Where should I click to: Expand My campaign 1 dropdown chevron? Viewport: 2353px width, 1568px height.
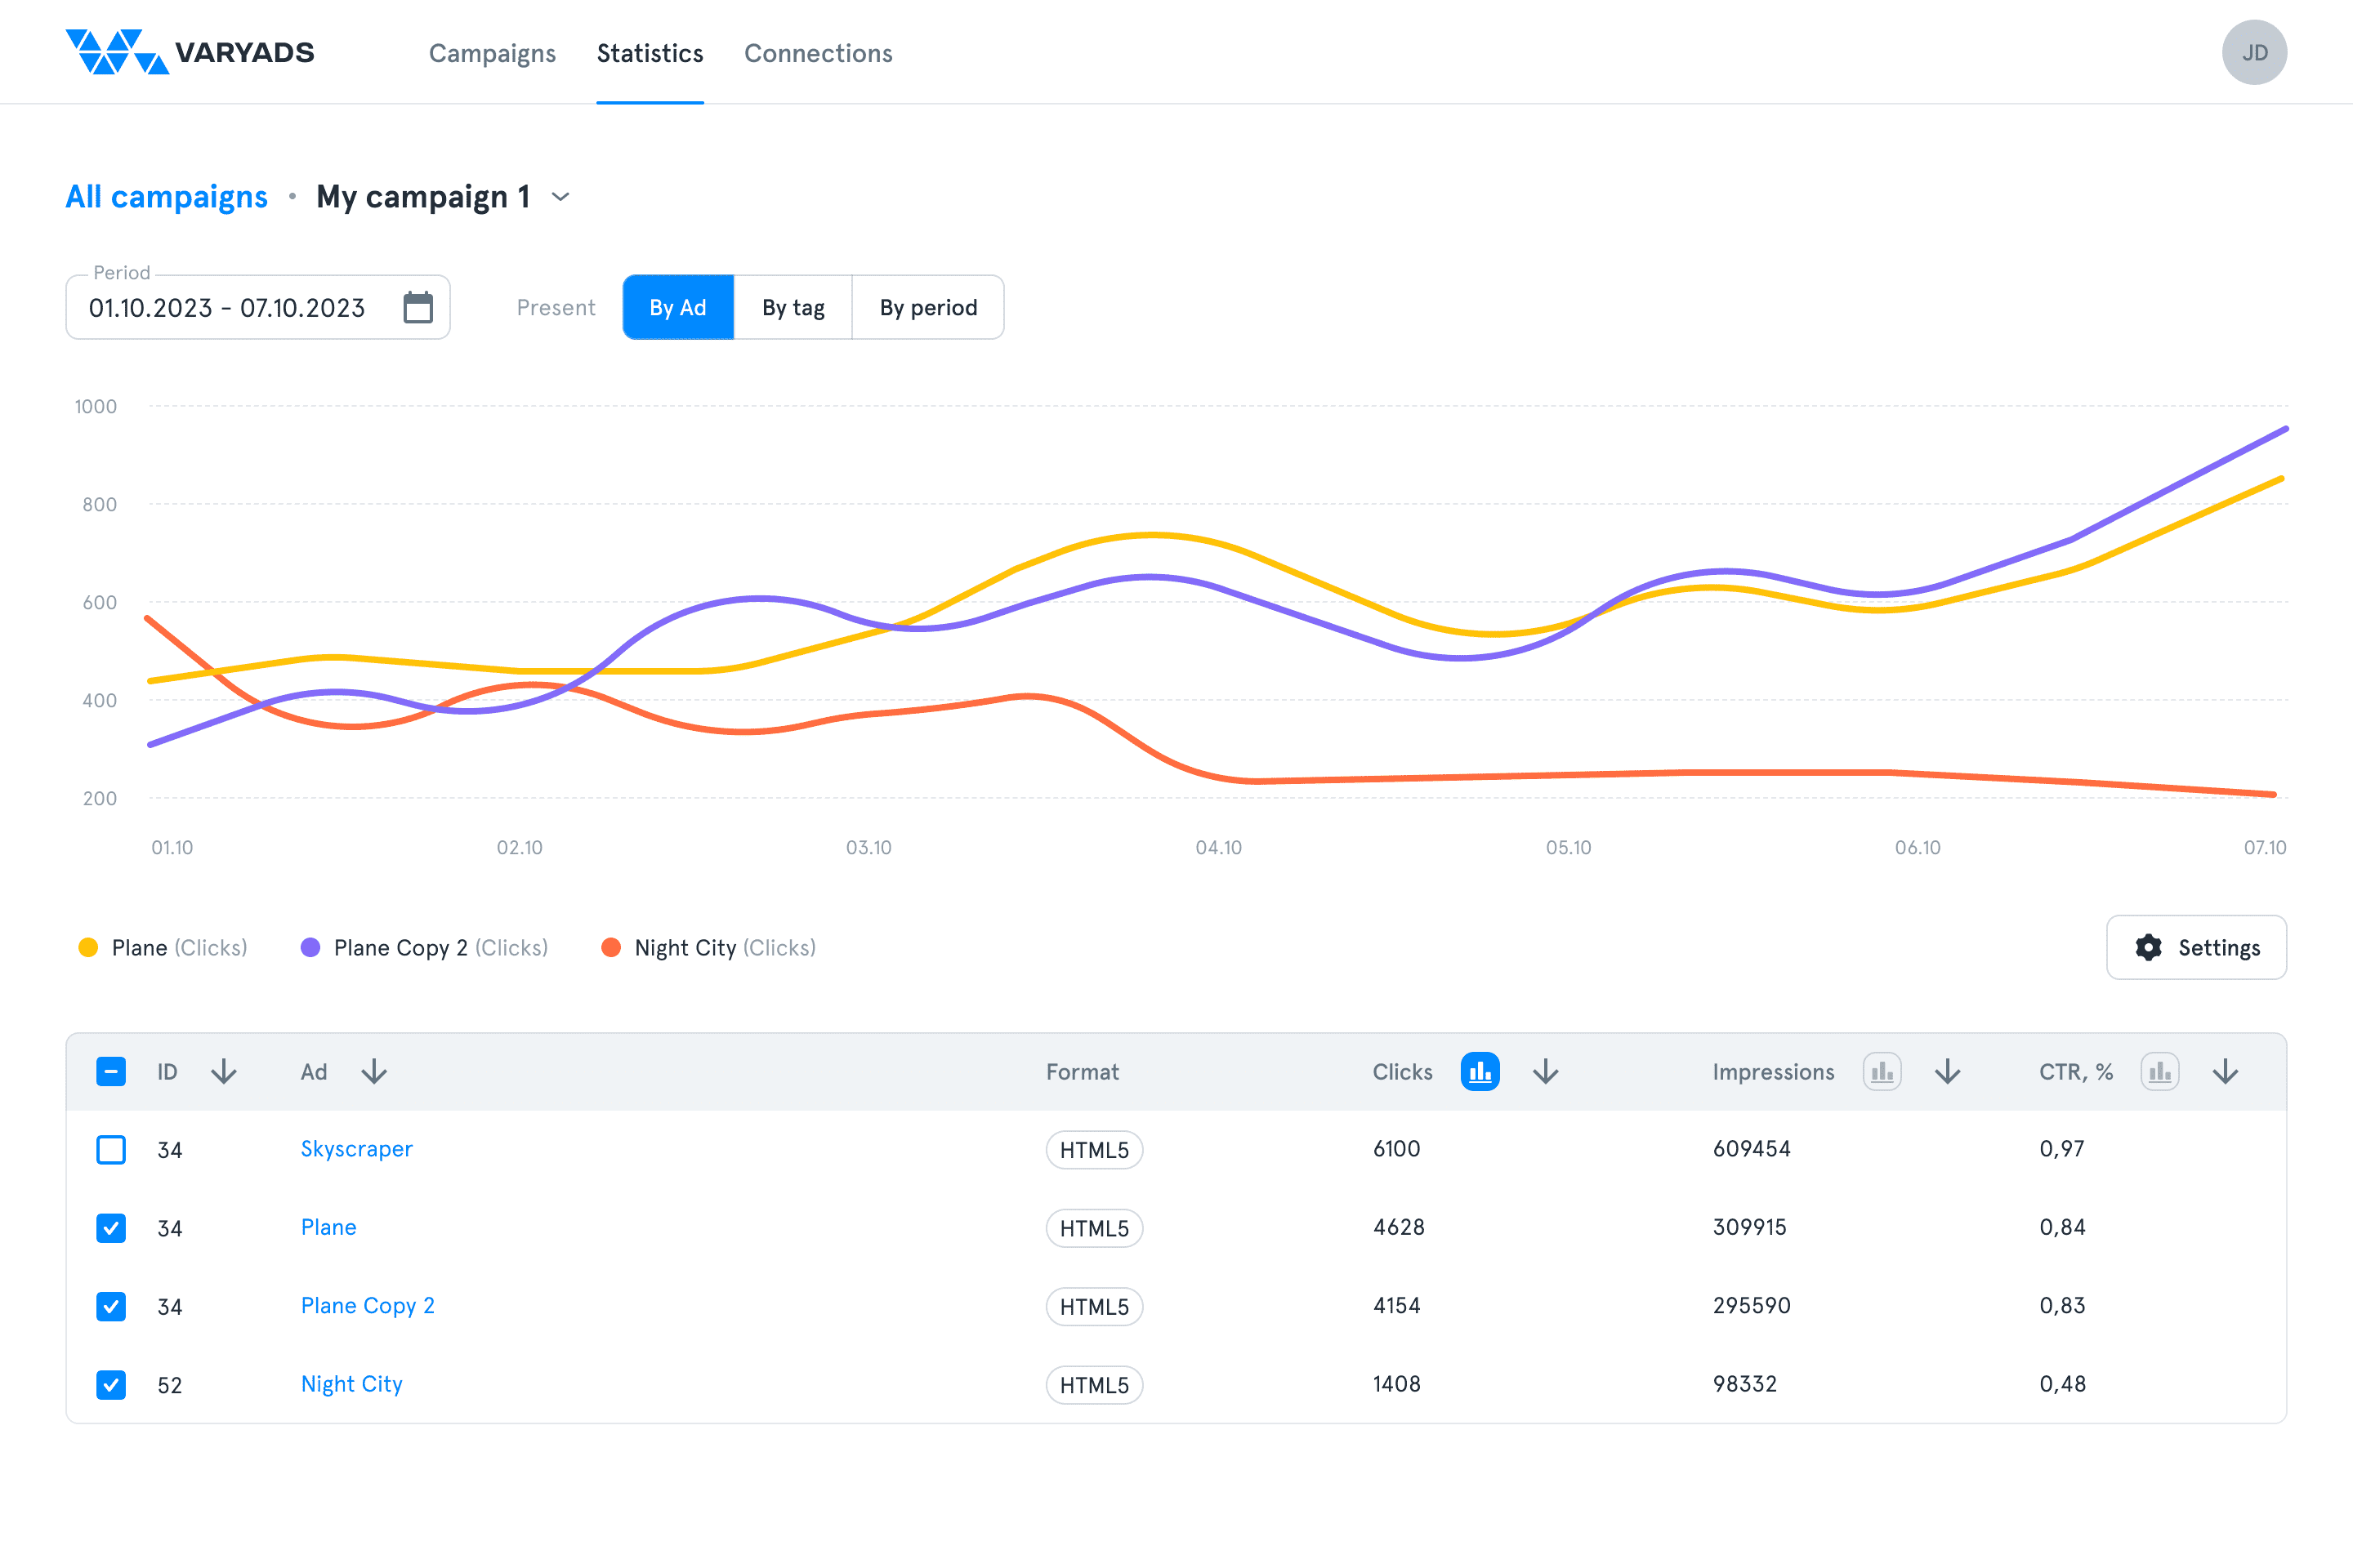pos(561,197)
